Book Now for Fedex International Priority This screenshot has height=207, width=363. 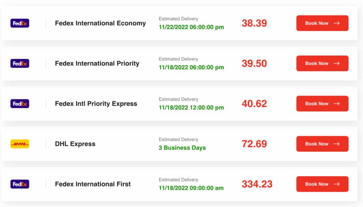tap(322, 63)
